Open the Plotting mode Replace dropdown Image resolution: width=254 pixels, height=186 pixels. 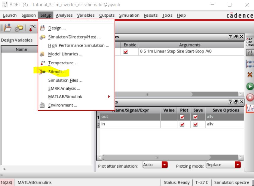[237, 165]
